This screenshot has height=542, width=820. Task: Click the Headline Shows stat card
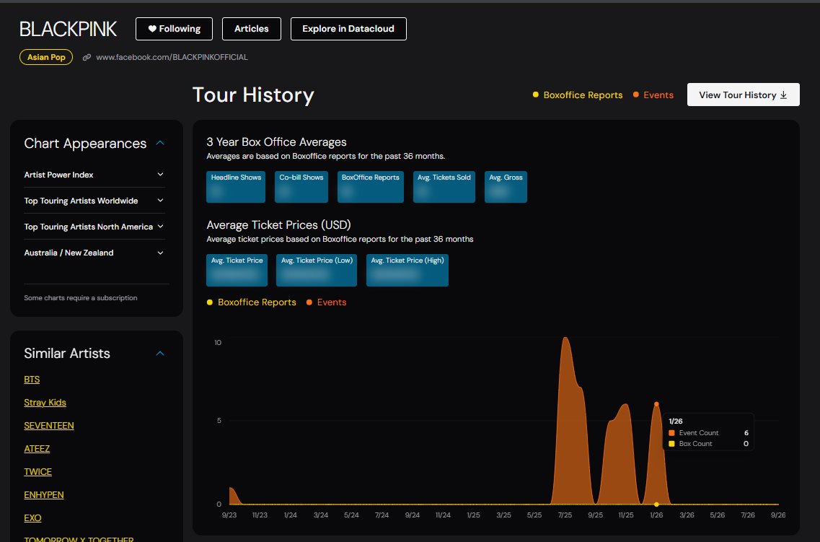click(236, 187)
